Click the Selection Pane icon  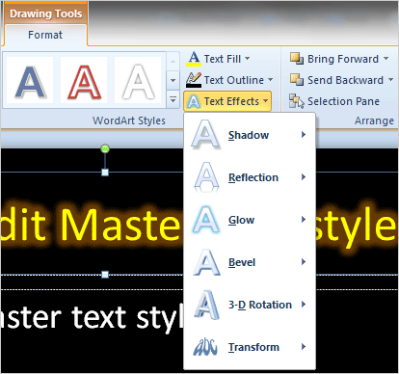click(x=296, y=101)
